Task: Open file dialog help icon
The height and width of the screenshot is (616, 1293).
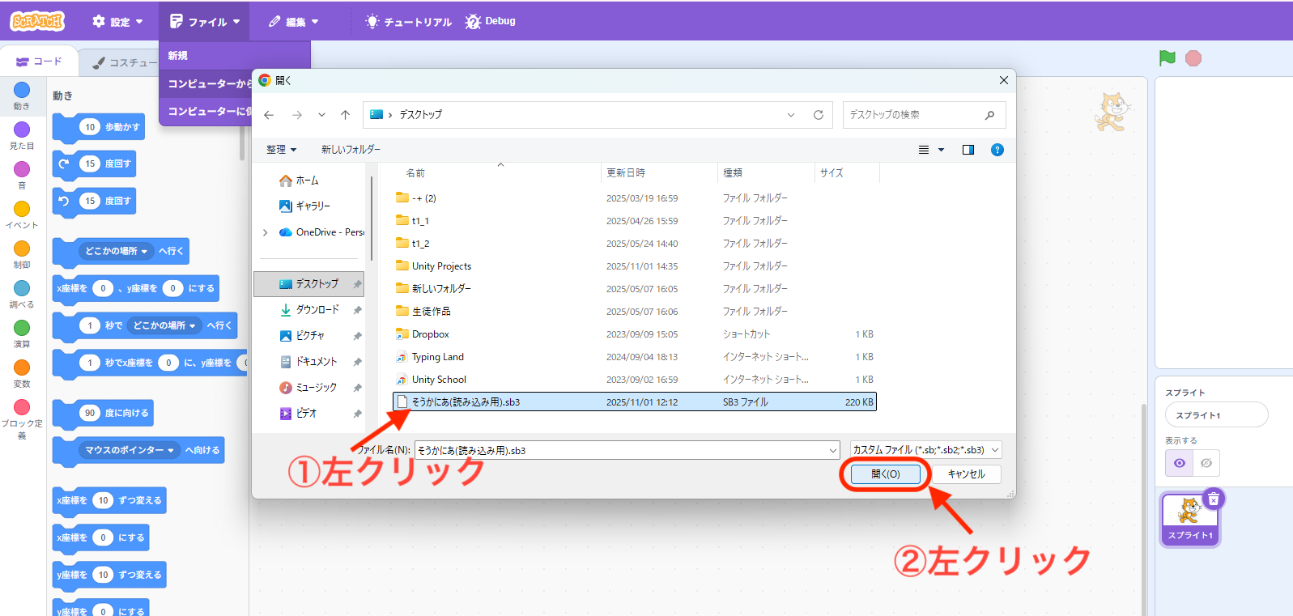Action: click(997, 150)
